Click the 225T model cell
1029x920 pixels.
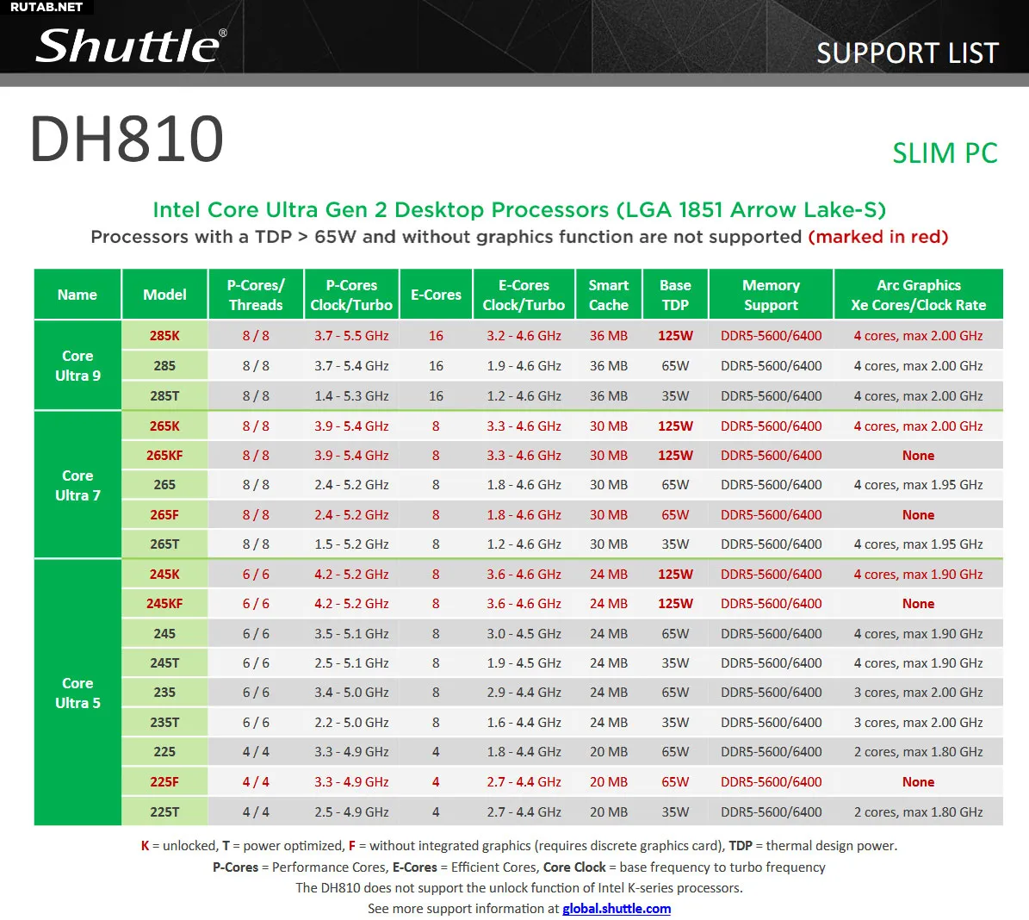pyautogui.click(x=164, y=811)
